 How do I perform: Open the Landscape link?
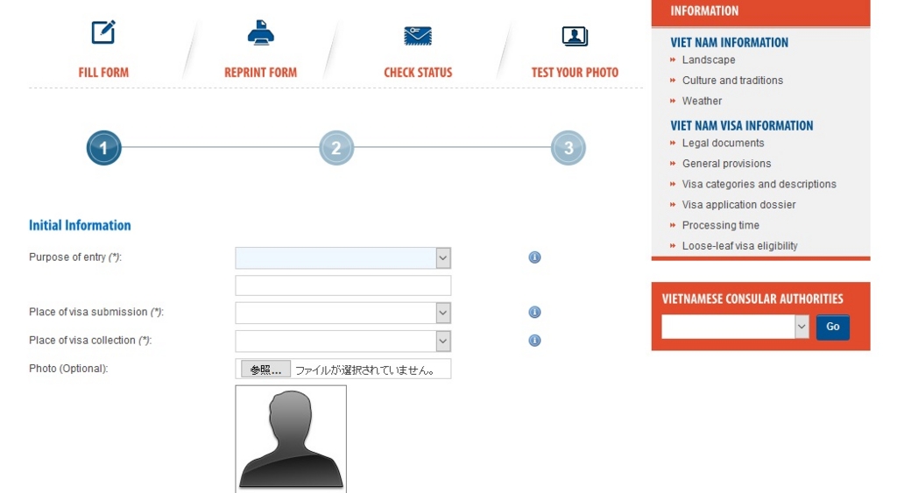[708, 60]
